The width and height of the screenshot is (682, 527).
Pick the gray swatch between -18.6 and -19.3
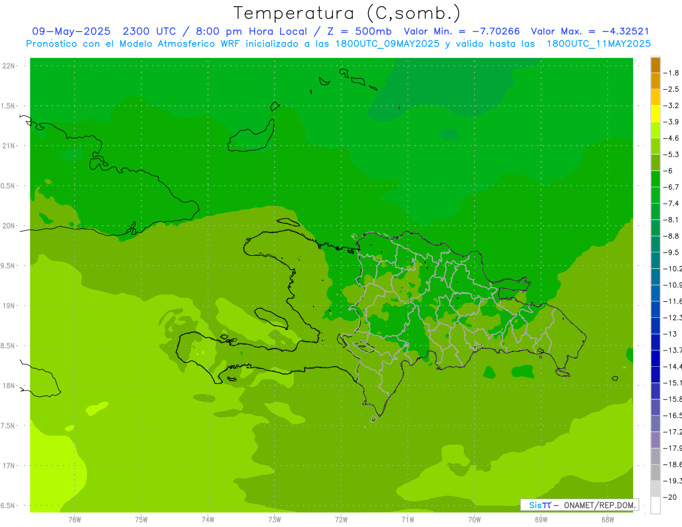(x=655, y=472)
